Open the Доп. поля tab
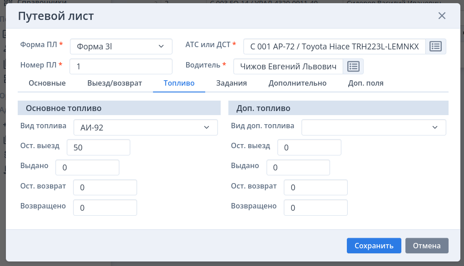Screen dimensions: 464x266 365,83
